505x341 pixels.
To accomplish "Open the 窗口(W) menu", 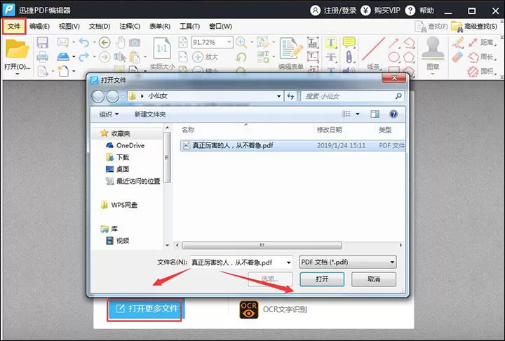I will point(220,27).
